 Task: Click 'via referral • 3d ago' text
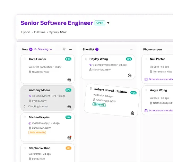(40, 154)
